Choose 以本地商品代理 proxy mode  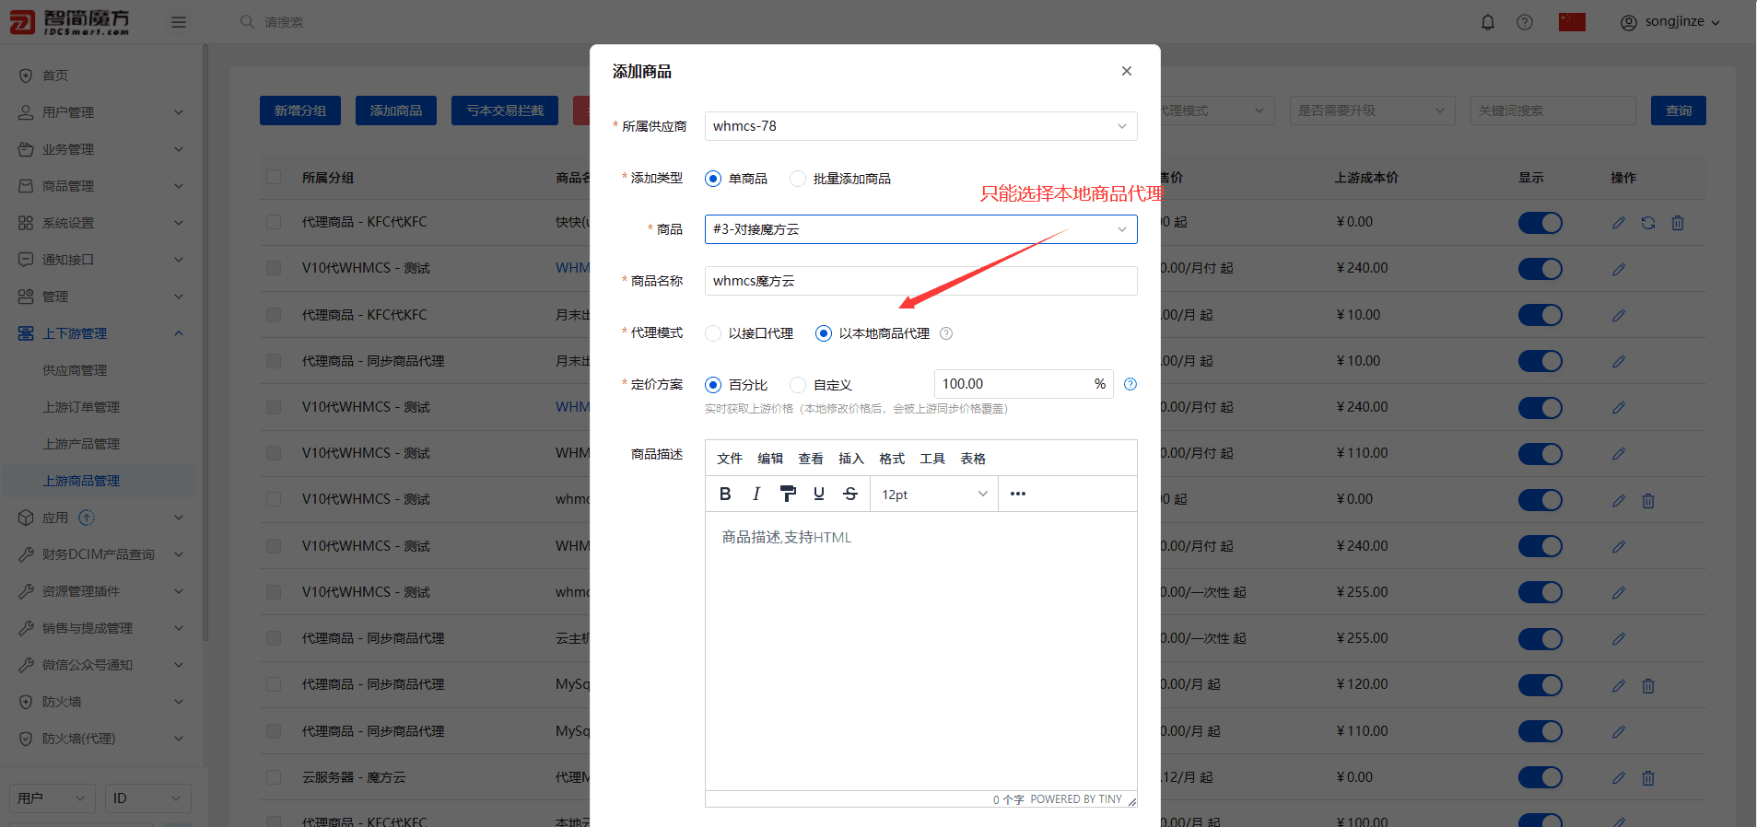click(824, 333)
